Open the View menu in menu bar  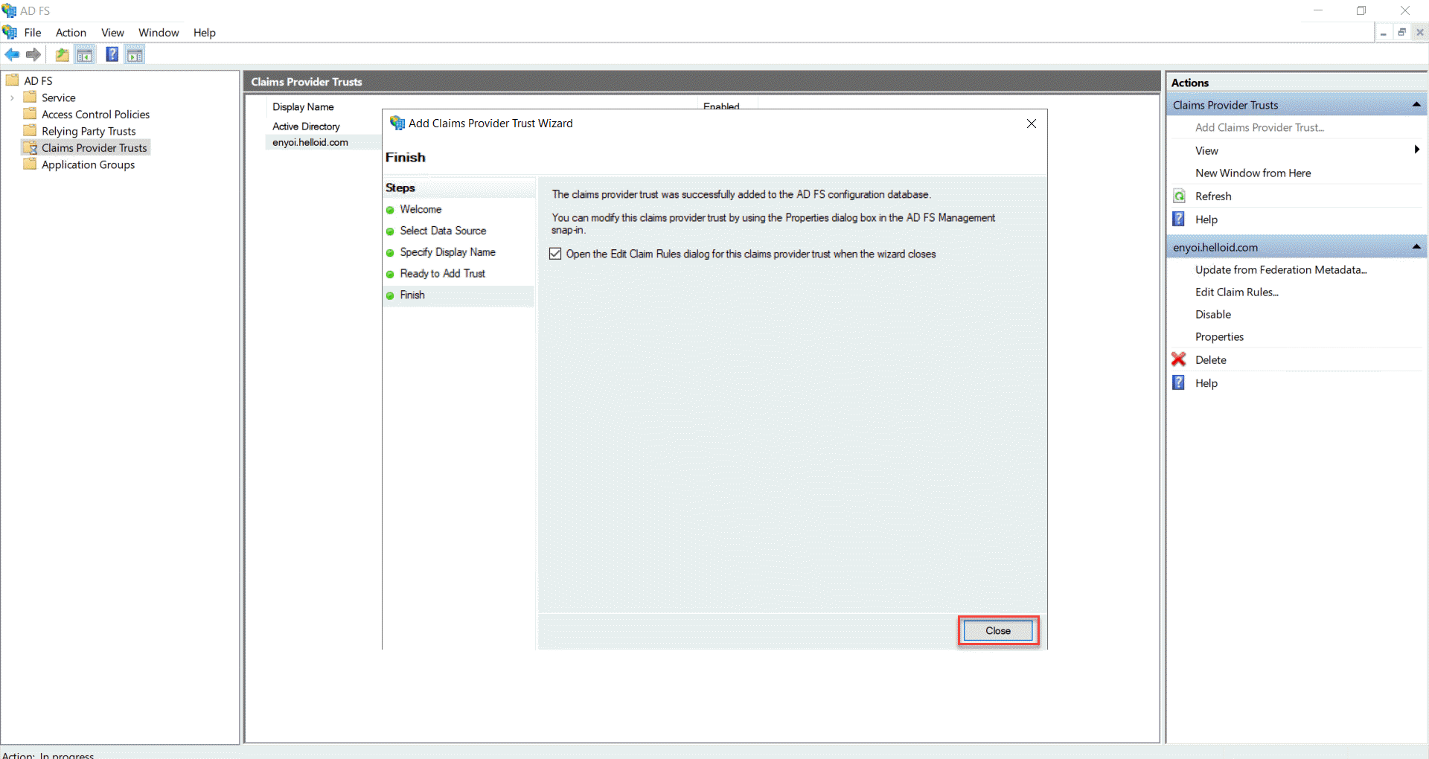pyautogui.click(x=112, y=33)
